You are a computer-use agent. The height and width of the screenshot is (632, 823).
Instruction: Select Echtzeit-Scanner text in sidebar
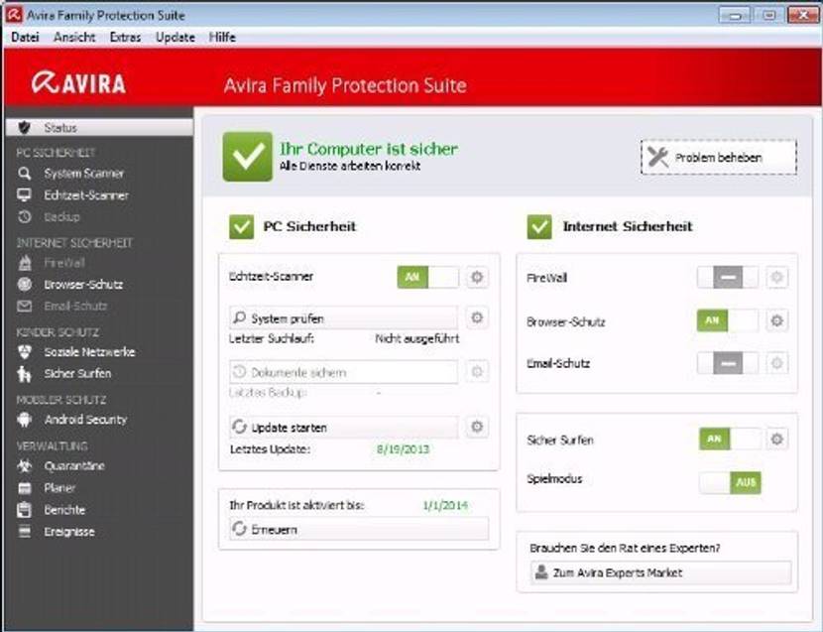(x=86, y=195)
